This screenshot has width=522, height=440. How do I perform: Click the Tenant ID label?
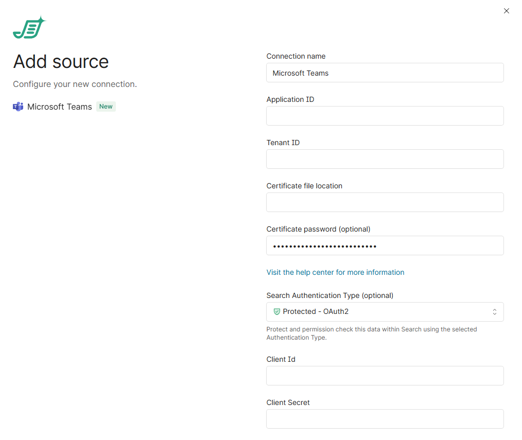(x=283, y=143)
